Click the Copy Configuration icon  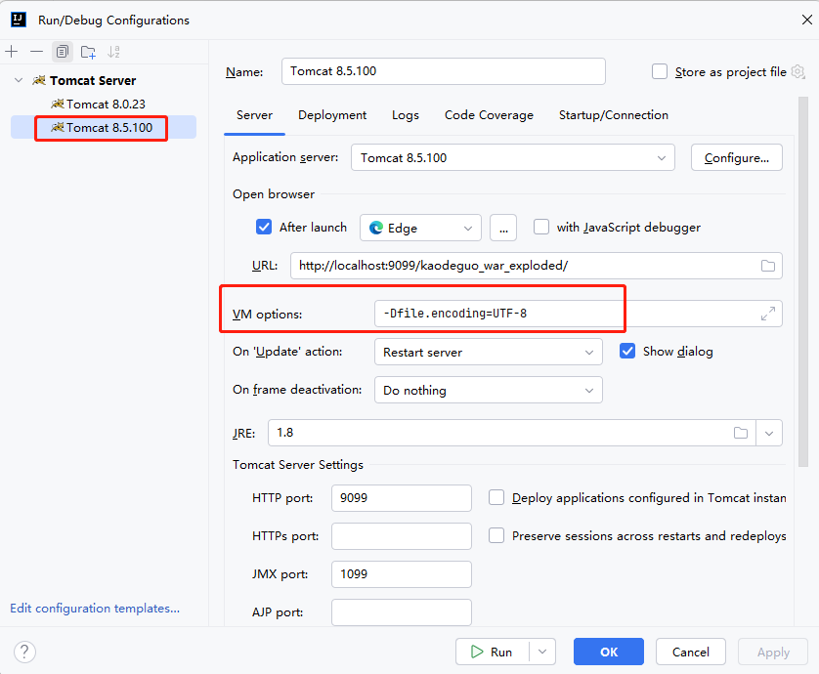63,52
